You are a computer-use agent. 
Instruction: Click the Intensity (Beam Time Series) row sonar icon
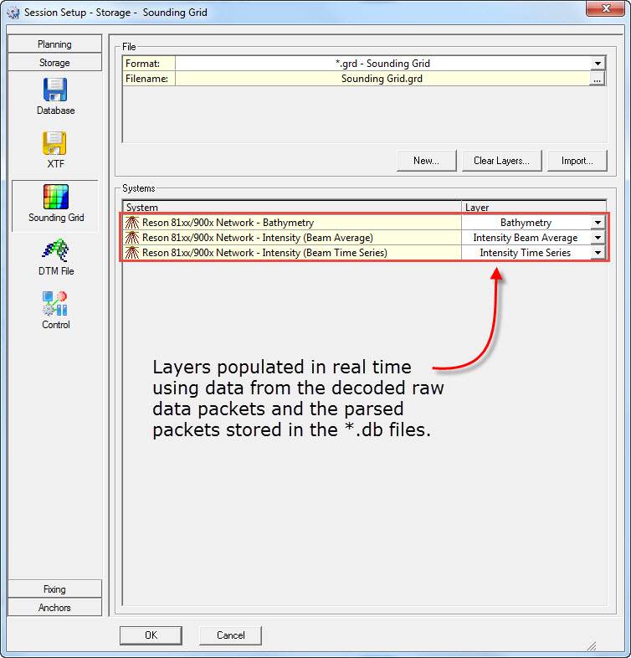pos(132,253)
